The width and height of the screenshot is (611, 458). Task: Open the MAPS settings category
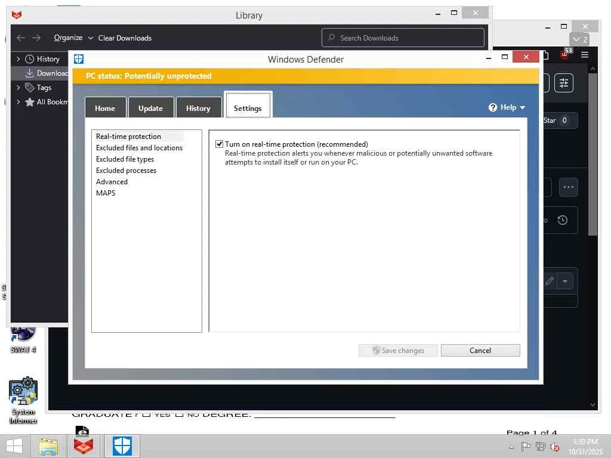[x=106, y=193]
